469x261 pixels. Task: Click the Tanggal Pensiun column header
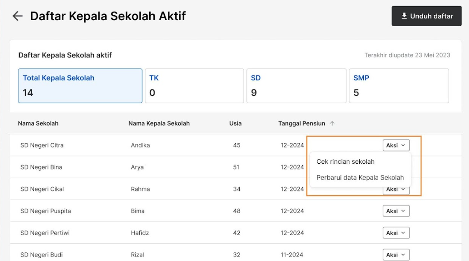click(x=302, y=124)
